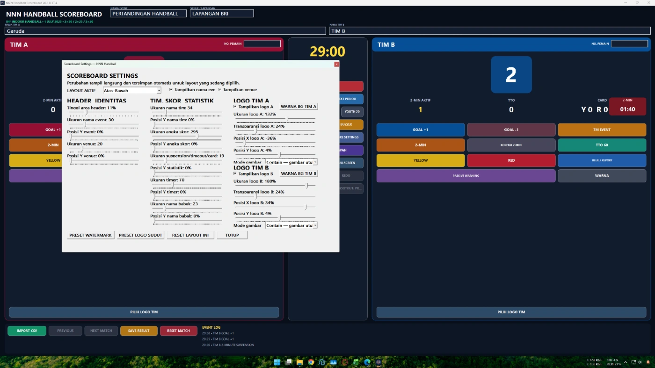Click the Reset Layout Ini button
This screenshot has width=655, height=368.
tap(190, 235)
